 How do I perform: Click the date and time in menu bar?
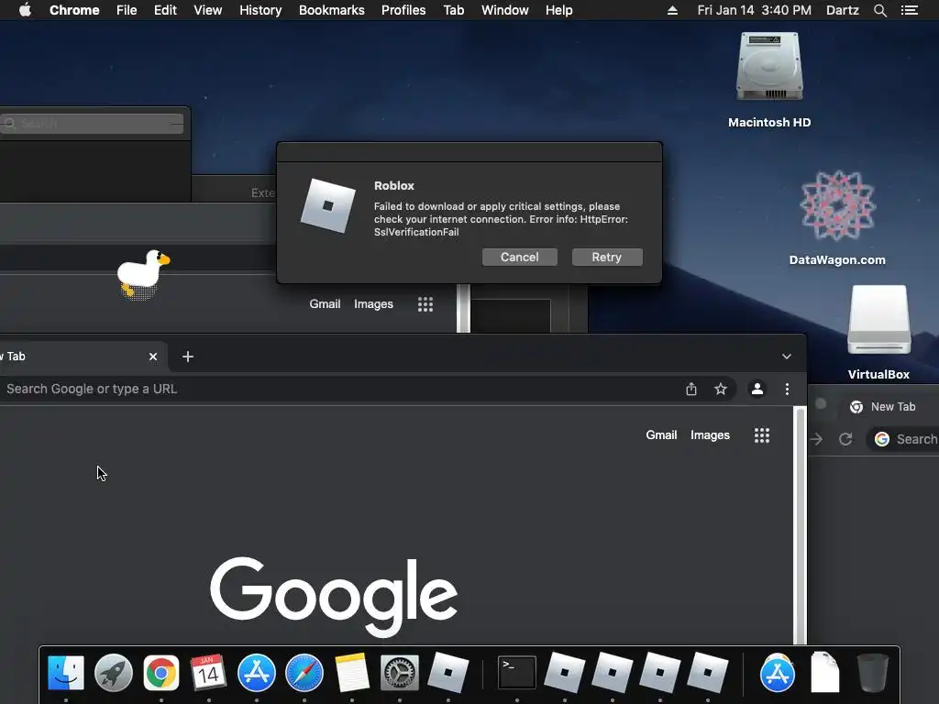[754, 10]
